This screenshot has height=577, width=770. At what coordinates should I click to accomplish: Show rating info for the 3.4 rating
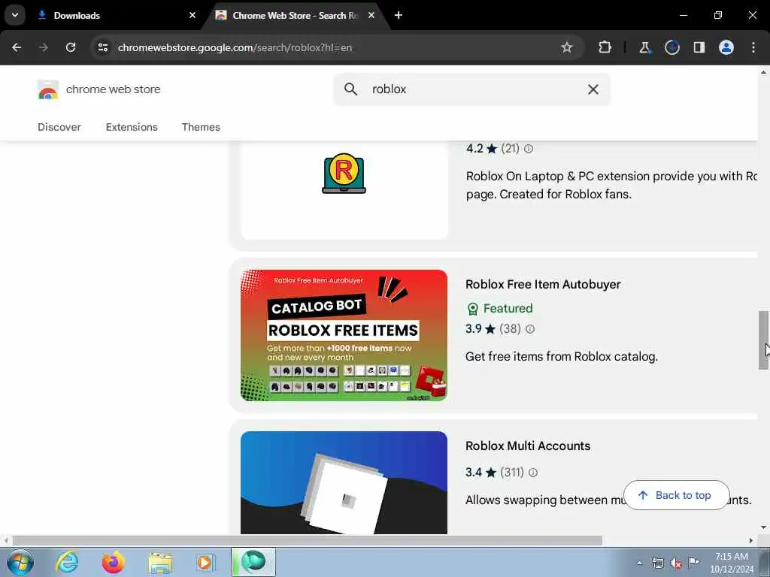(533, 473)
